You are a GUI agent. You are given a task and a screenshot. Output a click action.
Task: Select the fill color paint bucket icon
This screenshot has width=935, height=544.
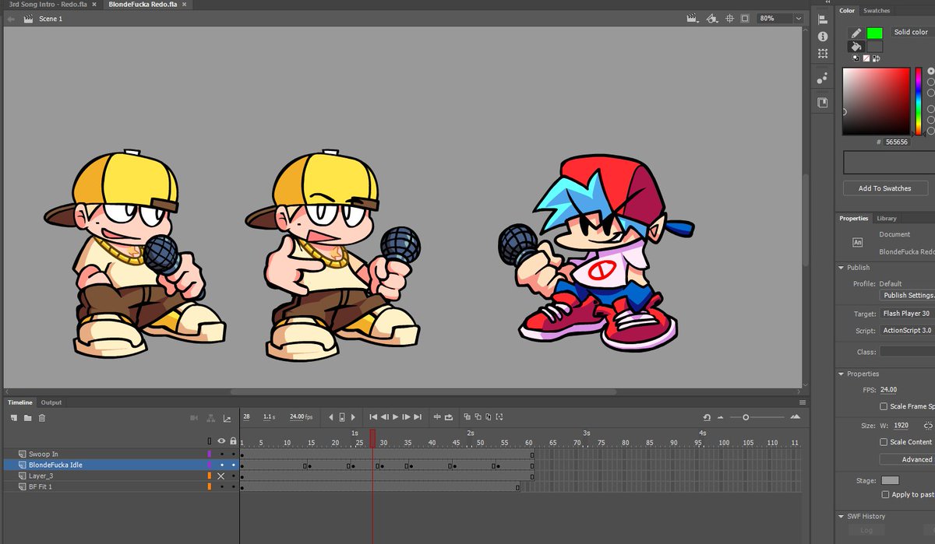click(x=856, y=47)
